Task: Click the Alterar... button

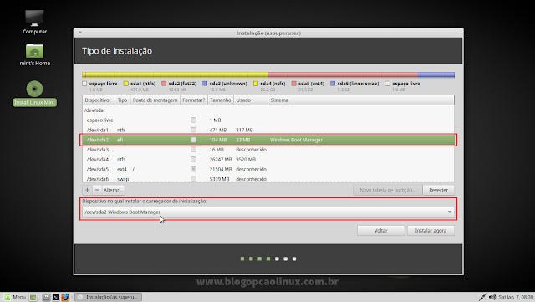Action: point(113,190)
